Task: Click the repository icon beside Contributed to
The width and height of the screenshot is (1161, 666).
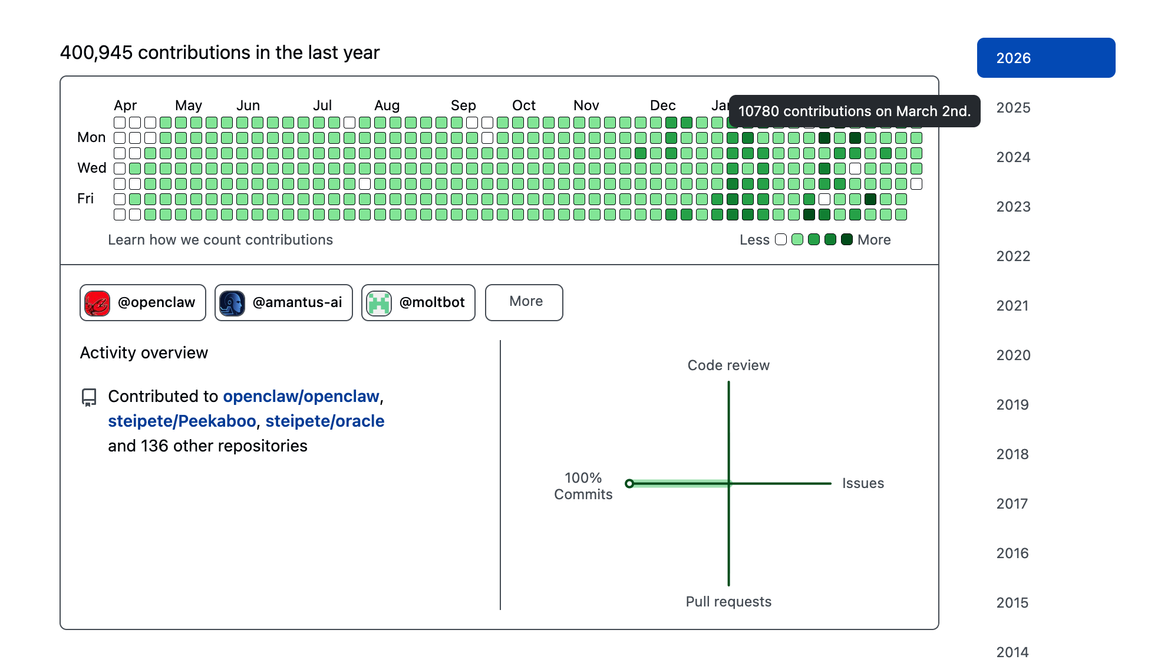Action: [x=89, y=397]
